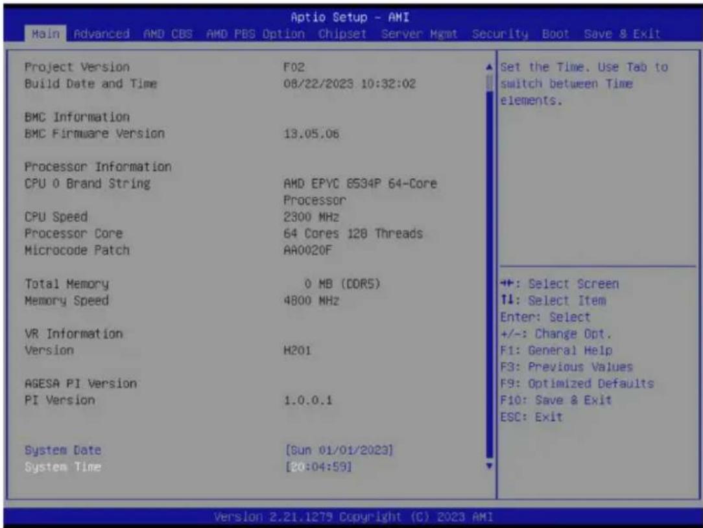
Task: Click the Processor Core label
Action: [73, 233]
